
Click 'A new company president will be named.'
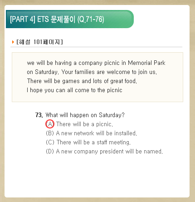click(x=109, y=152)
